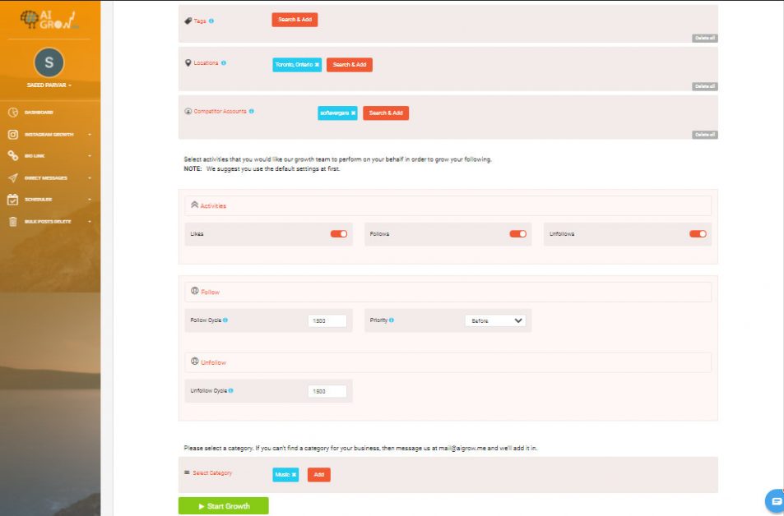
Task: Click the Start Growth button
Action: coord(222,505)
